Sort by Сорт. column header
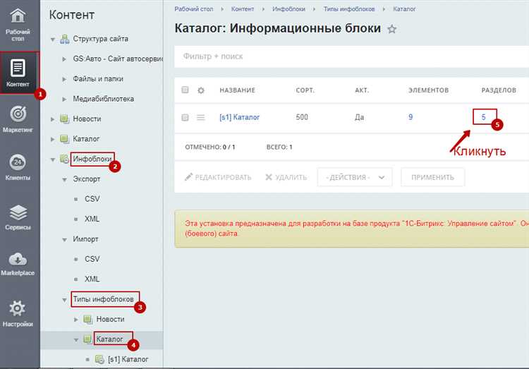The width and height of the screenshot is (529, 369). 305,90
